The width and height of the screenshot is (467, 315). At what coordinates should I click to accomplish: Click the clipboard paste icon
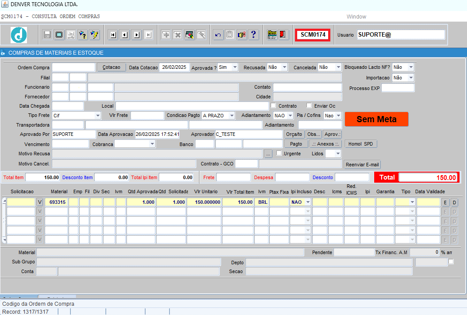tap(230, 35)
